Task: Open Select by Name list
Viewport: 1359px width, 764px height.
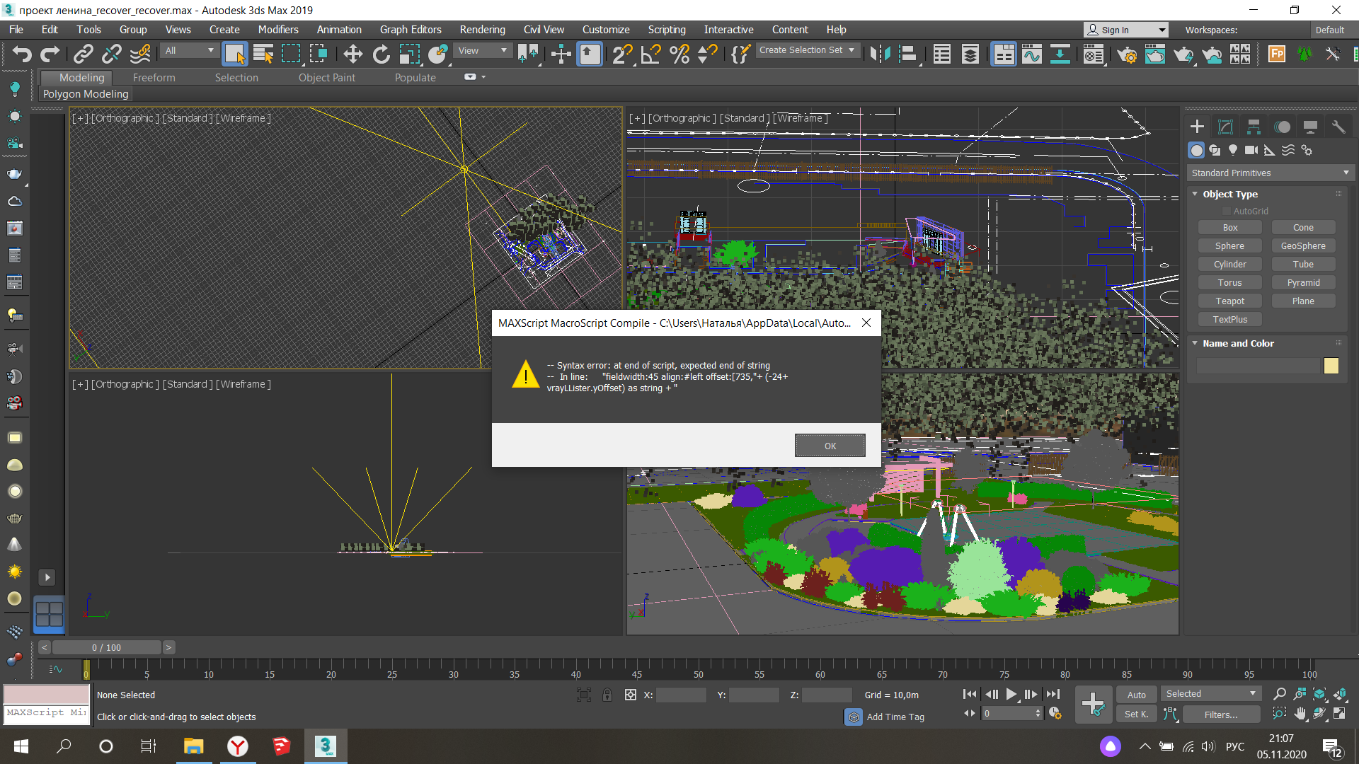Action: pos(263,54)
